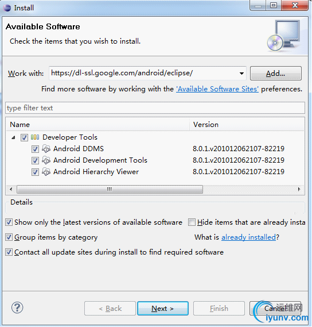
Task: Uncheck the Android Development Tools checkbox
Action: [x=35, y=160]
